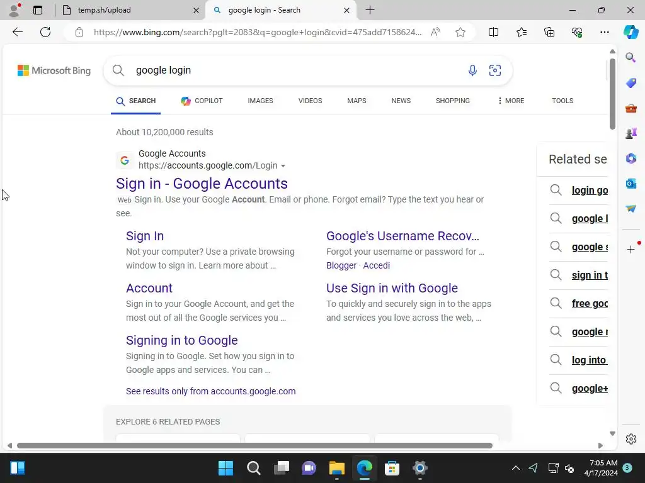Open the SHOPPING tab
Screen dimensions: 645x483
tap(452, 101)
